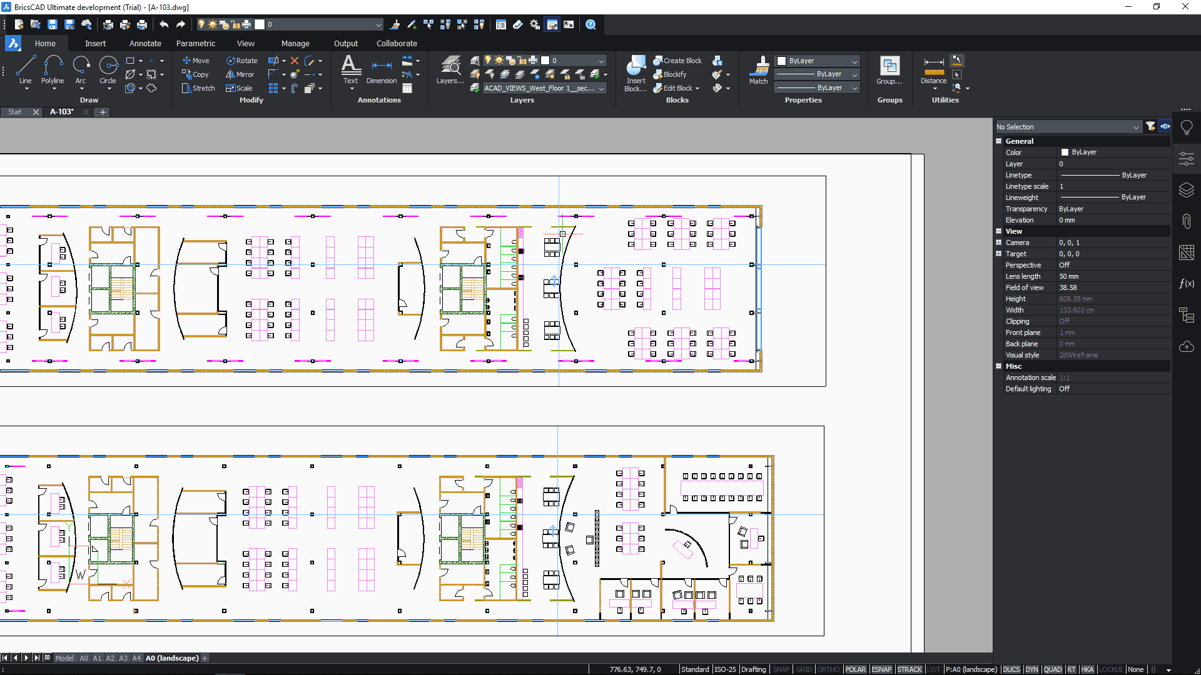This screenshot has height=675, width=1201.
Task: Toggle POLAR tracking in status bar
Action: coord(855,669)
